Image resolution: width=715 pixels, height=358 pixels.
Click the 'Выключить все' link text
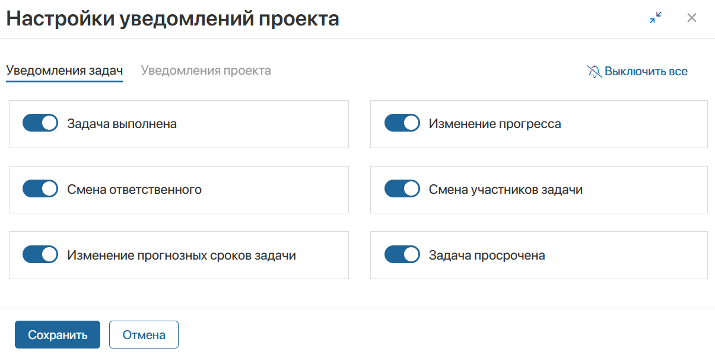(646, 72)
